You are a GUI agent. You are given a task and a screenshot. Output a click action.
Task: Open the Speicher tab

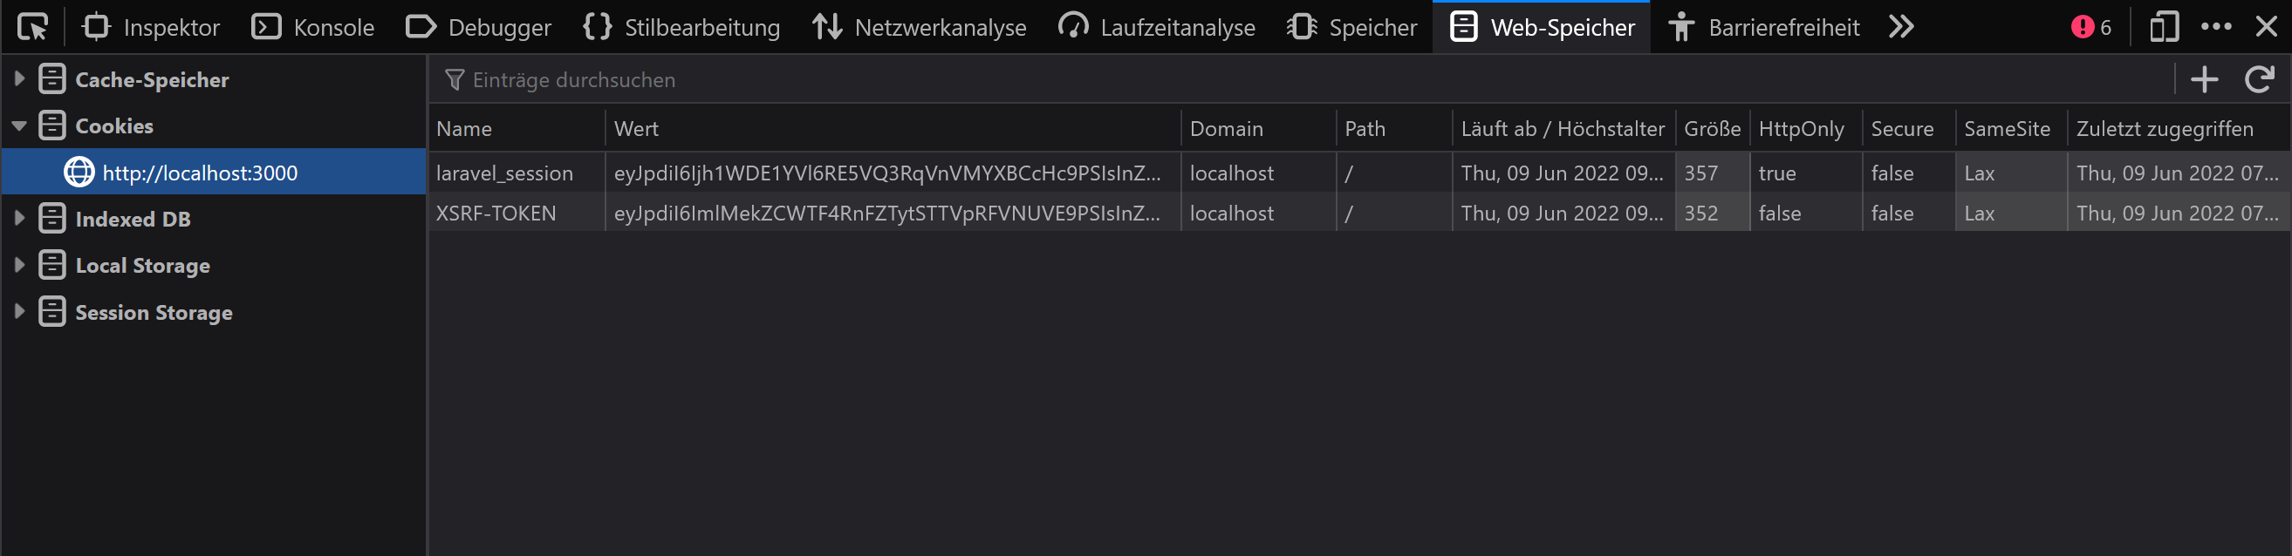point(1351,28)
